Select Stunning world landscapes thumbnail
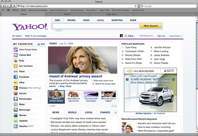Screen dimensions: 198x136 (91, 97)
